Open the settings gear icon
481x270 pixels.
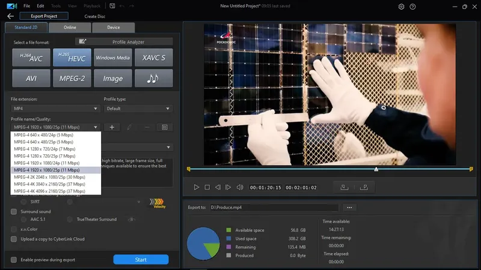click(x=402, y=7)
